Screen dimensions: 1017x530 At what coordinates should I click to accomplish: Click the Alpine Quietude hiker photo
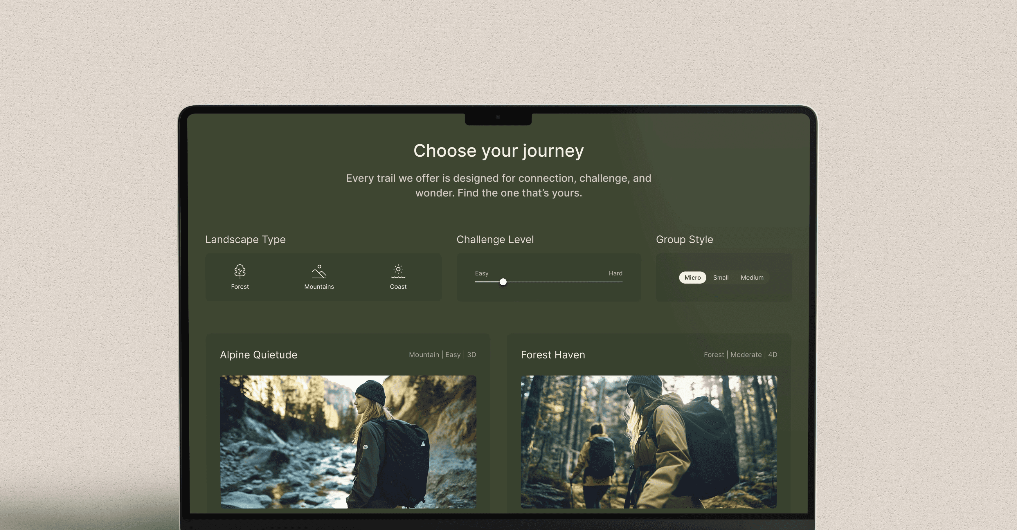tap(348, 441)
